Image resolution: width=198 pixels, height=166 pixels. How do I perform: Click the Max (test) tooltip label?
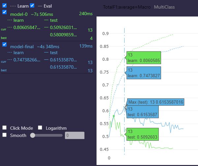(156, 102)
